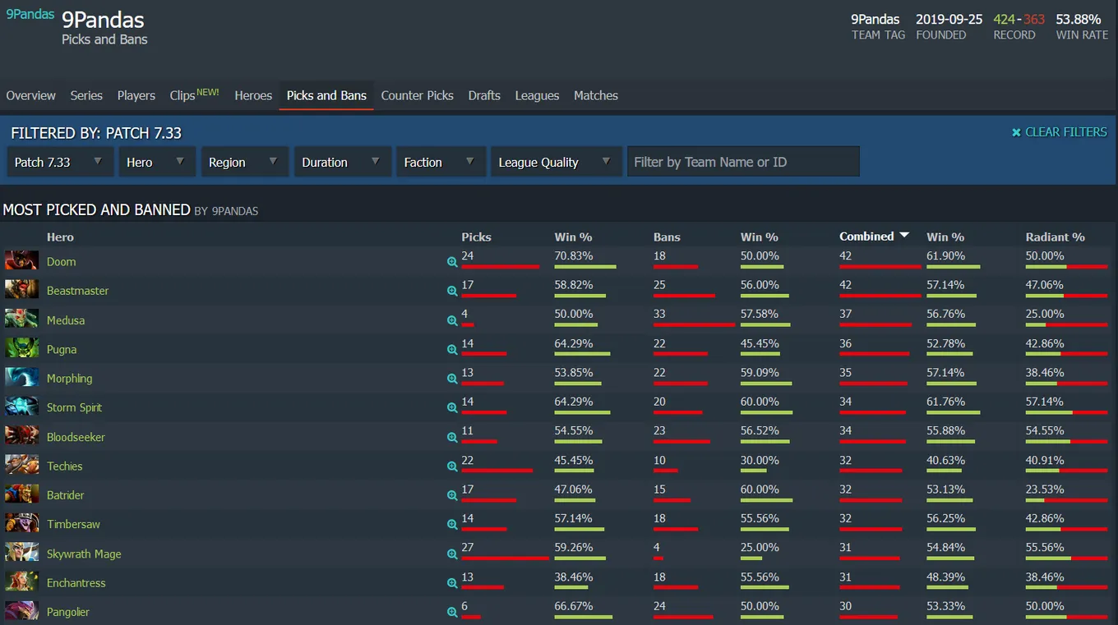Click the Doom hero portrait
The width and height of the screenshot is (1118, 625).
click(x=21, y=261)
